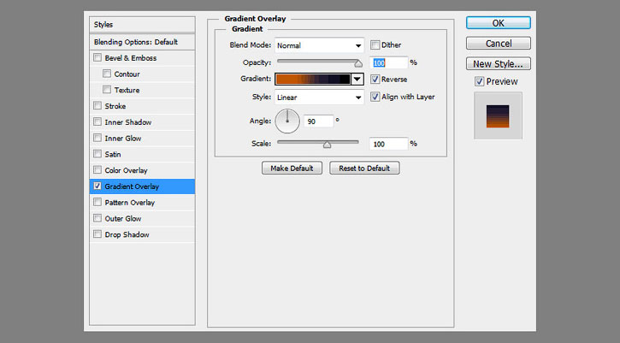Toggle the Dither checkbox

click(x=375, y=44)
